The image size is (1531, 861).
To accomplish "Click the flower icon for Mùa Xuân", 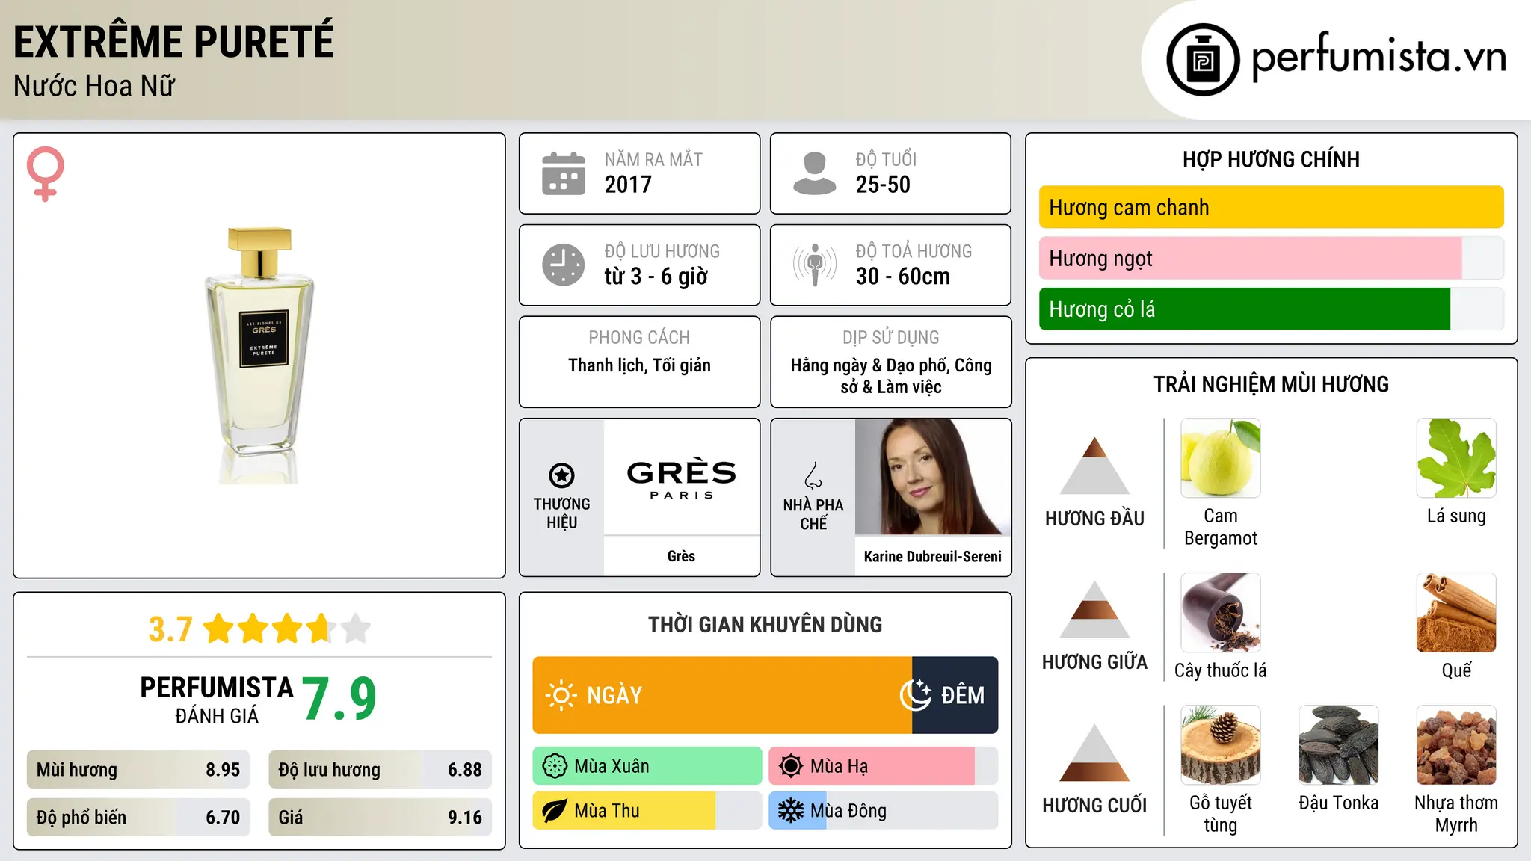I will point(555,766).
